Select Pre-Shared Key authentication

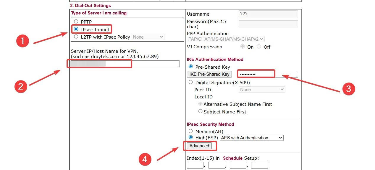[x=191, y=67]
